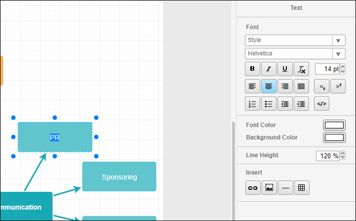Align text to the left
This screenshot has width=356, height=221.
pyautogui.click(x=252, y=86)
